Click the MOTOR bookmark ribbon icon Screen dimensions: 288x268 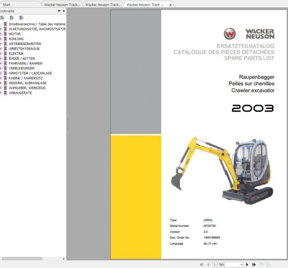5,34
